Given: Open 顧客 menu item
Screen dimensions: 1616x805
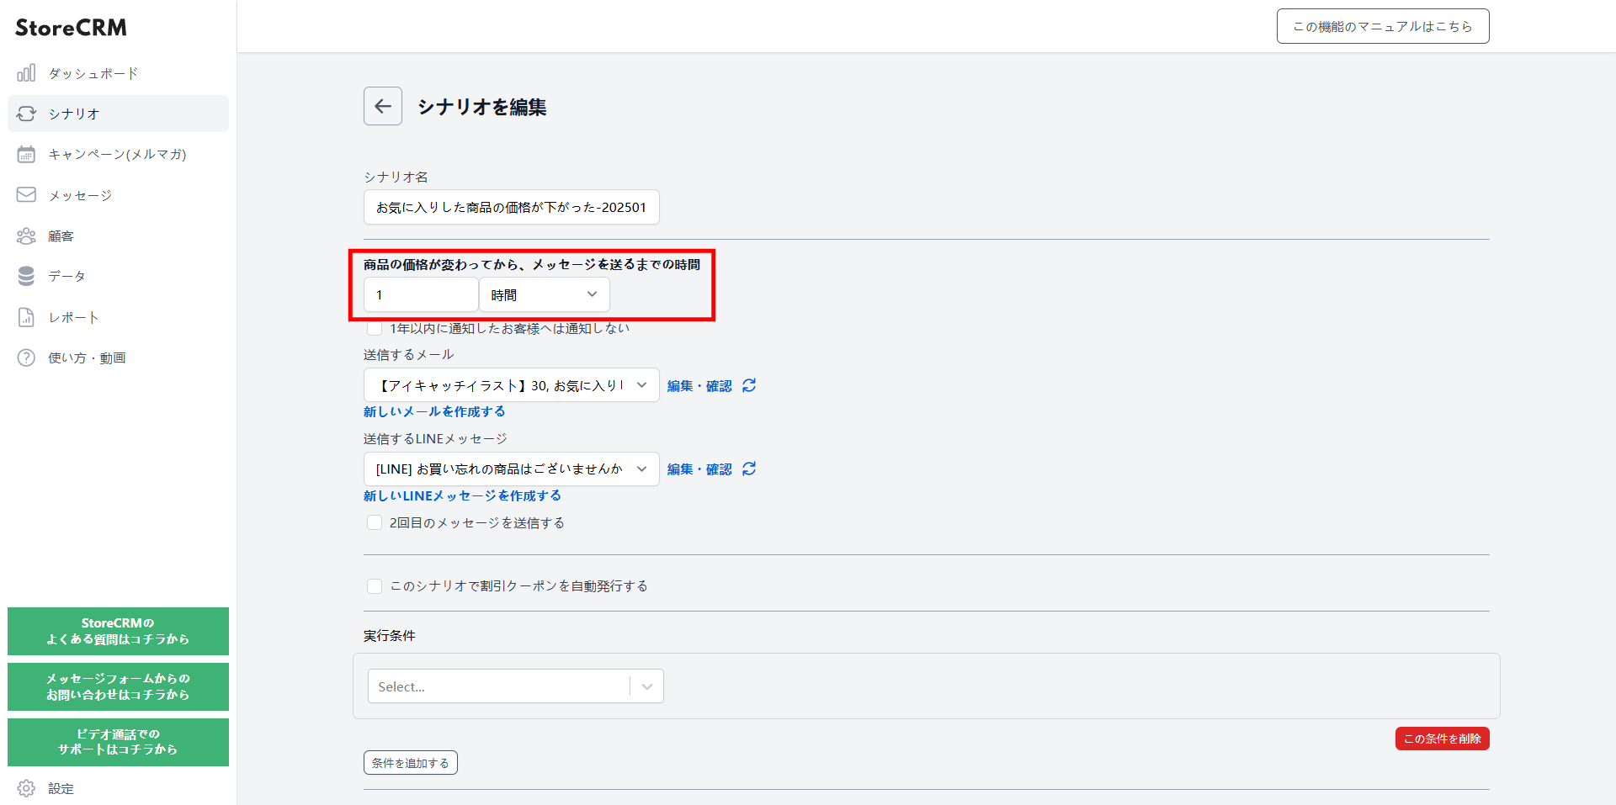Looking at the screenshot, I should click(118, 236).
